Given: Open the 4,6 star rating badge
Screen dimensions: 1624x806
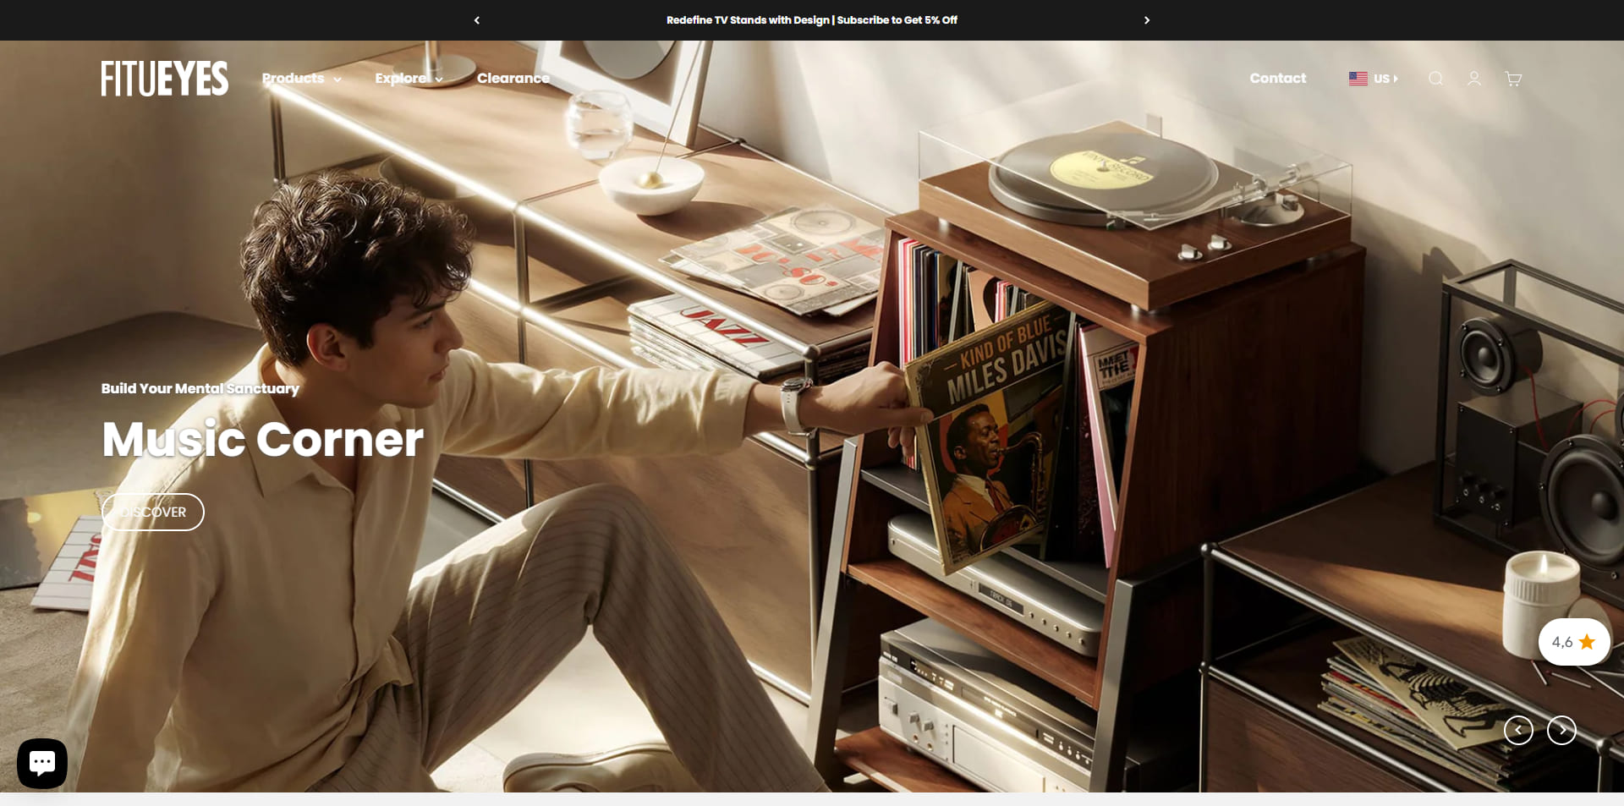Looking at the screenshot, I should (x=1574, y=642).
